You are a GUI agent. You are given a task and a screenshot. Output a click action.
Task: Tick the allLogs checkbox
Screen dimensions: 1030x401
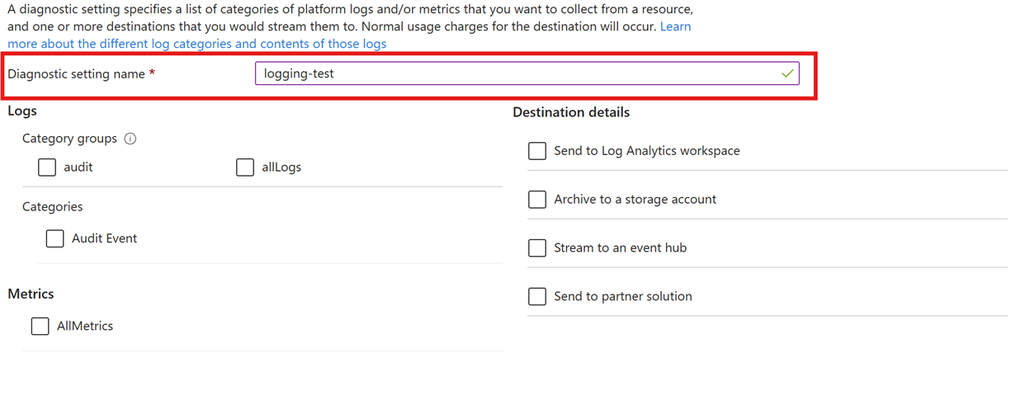click(245, 167)
